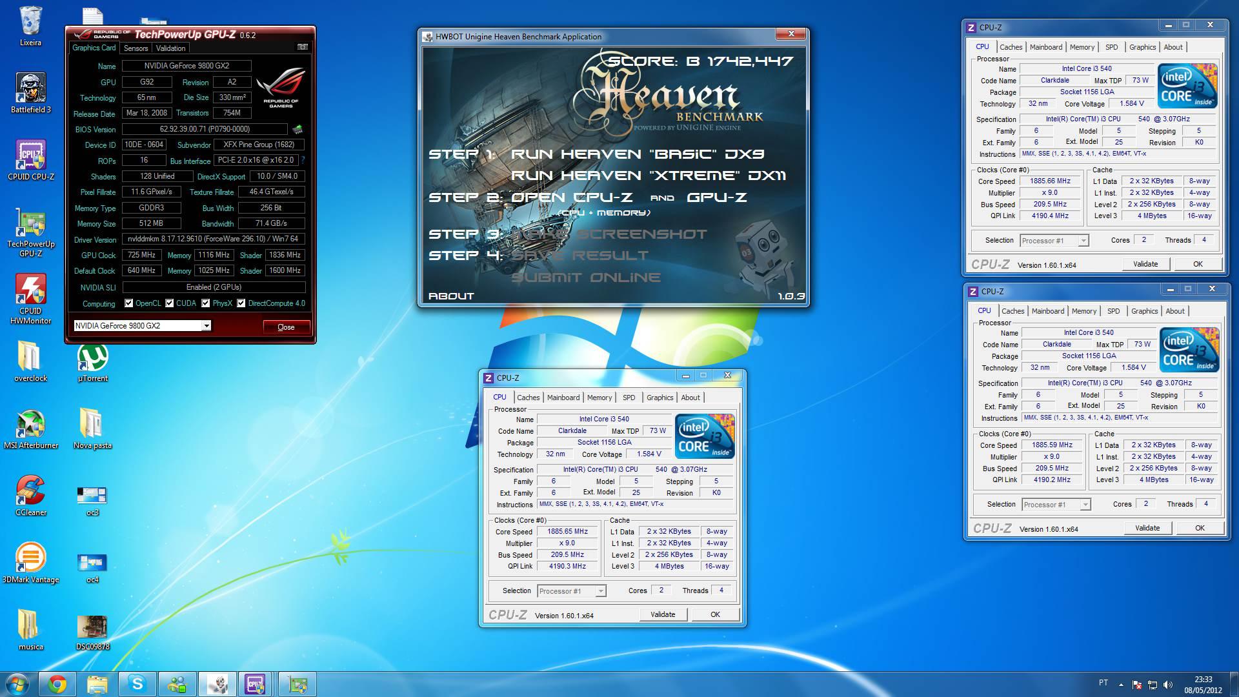Open the Nova pasta folder
This screenshot has height=697, width=1239.
point(92,429)
